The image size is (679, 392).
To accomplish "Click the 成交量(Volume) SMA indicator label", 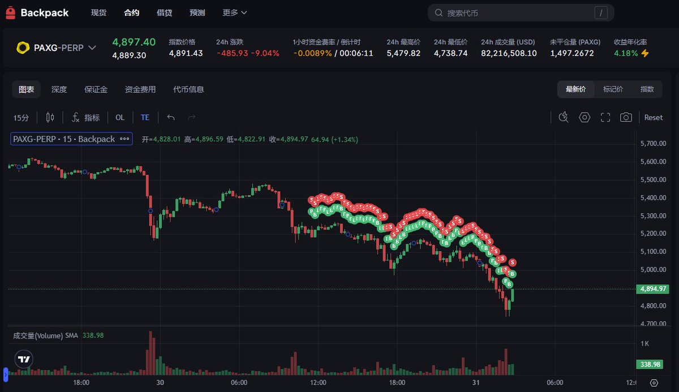I will pos(46,335).
